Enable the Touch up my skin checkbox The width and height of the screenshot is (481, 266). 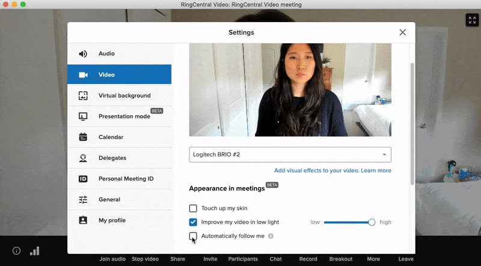pos(193,208)
